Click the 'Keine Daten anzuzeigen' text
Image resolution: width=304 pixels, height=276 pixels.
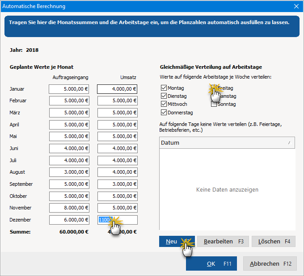click(x=227, y=190)
